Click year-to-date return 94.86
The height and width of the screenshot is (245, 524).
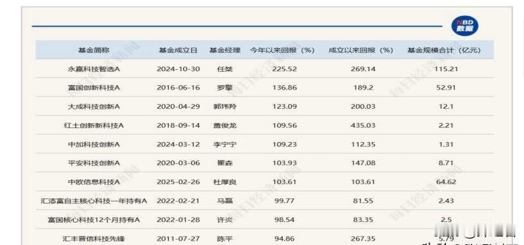(285, 239)
